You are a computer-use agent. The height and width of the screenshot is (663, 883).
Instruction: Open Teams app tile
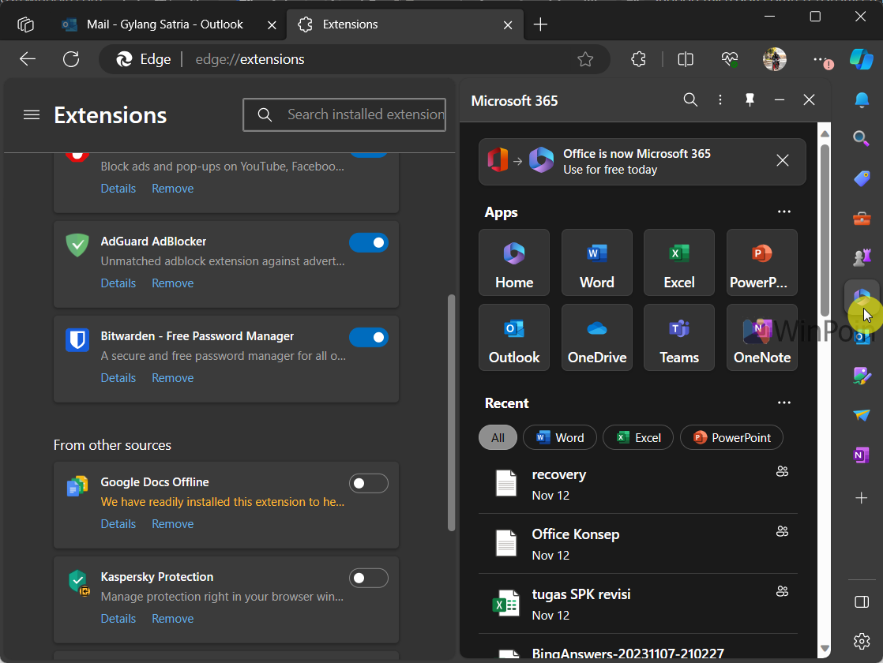point(679,337)
